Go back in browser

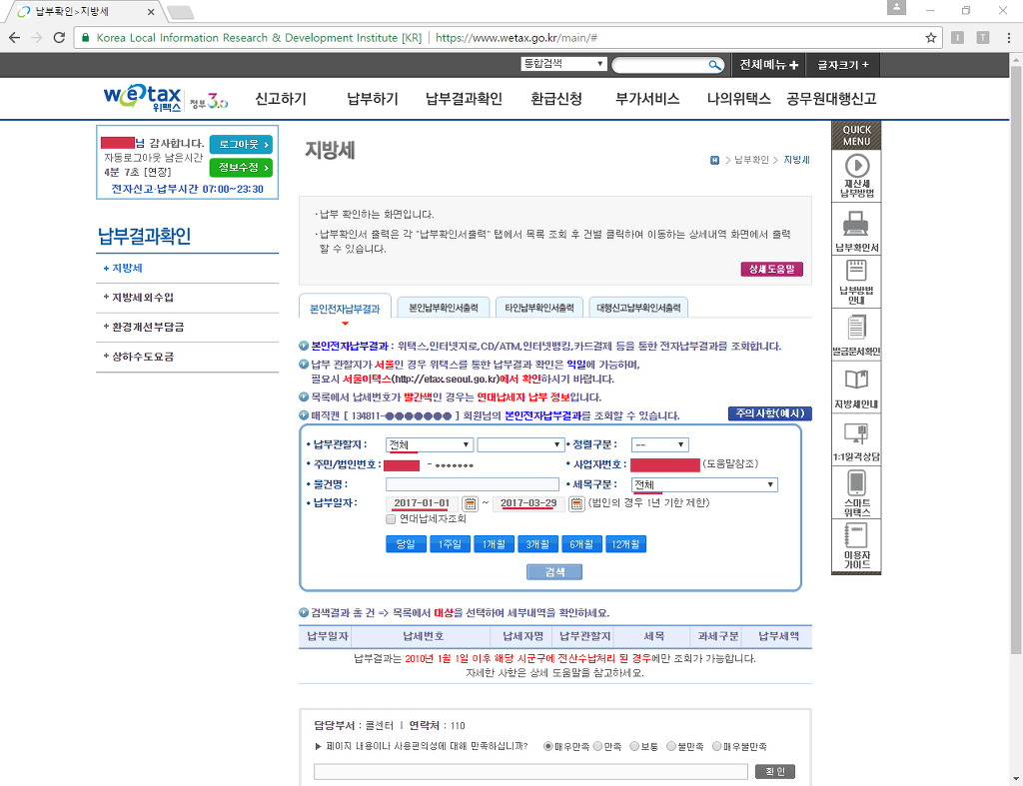pos(14,38)
